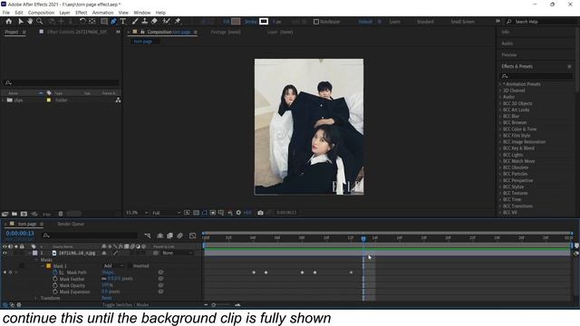The image size is (580, 326).
Task: Select the Rotation tool
Action: tap(82, 22)
